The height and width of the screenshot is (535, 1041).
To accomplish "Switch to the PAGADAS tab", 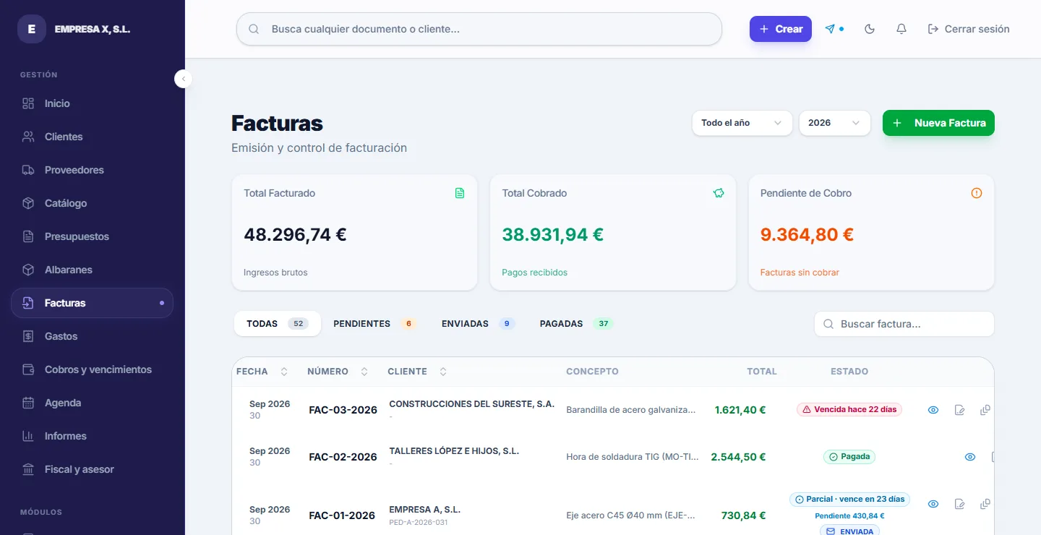I will pos(576,324).
